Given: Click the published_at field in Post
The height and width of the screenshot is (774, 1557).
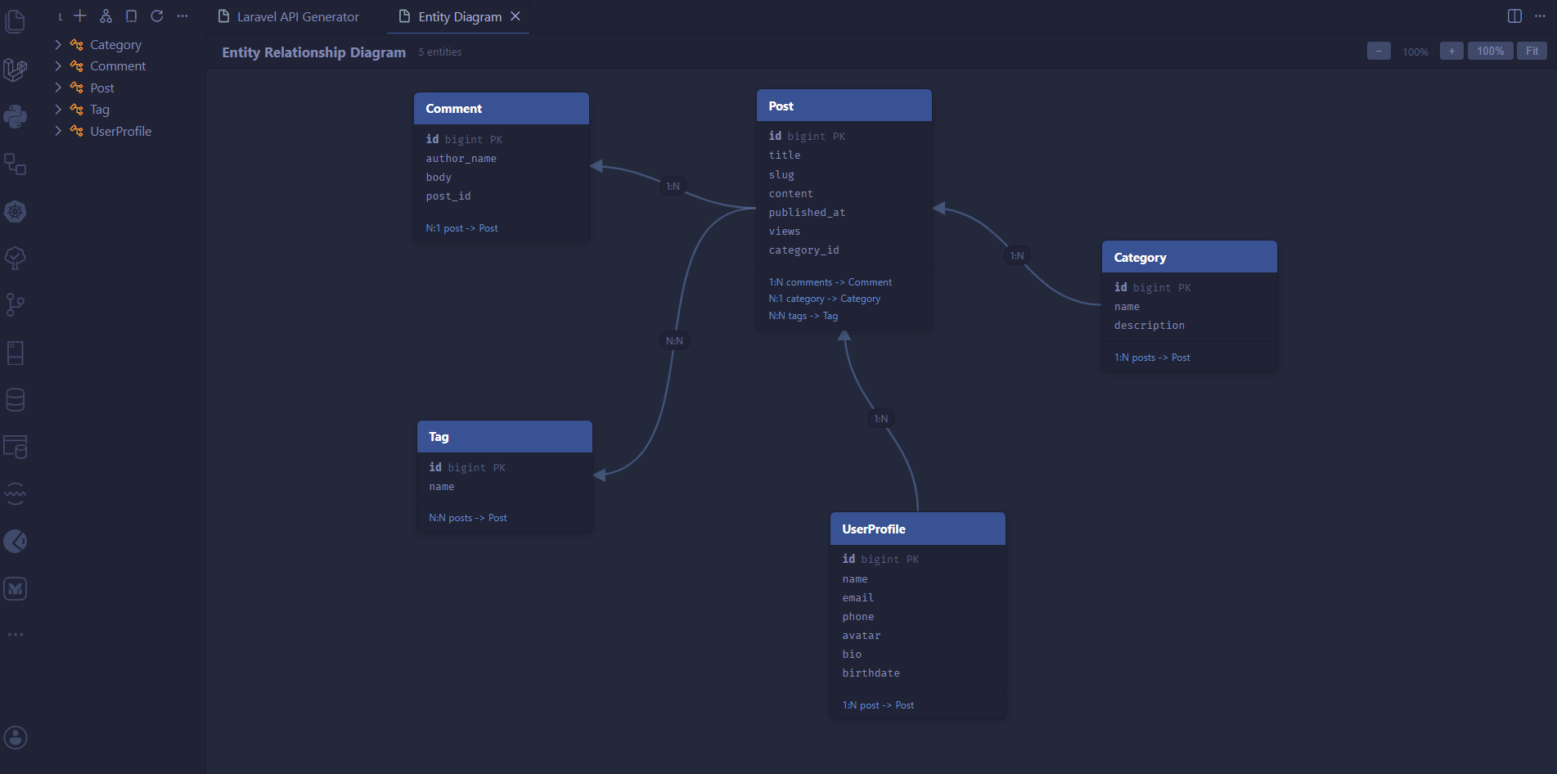Looking at the screenshot, I should pos(807,213).
